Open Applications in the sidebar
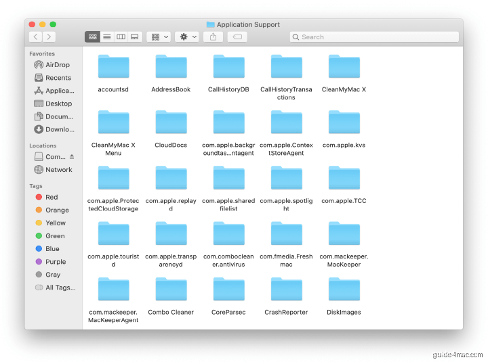 (54, 91)
